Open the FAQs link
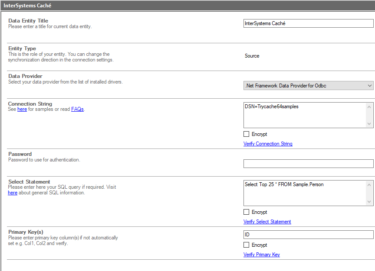 77,110
